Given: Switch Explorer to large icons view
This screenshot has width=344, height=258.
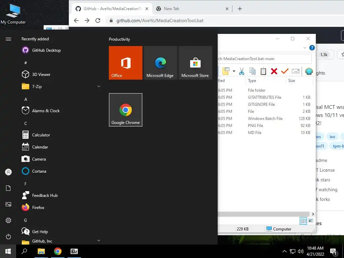Looking at the screenshot, I should tap(311, 221).
